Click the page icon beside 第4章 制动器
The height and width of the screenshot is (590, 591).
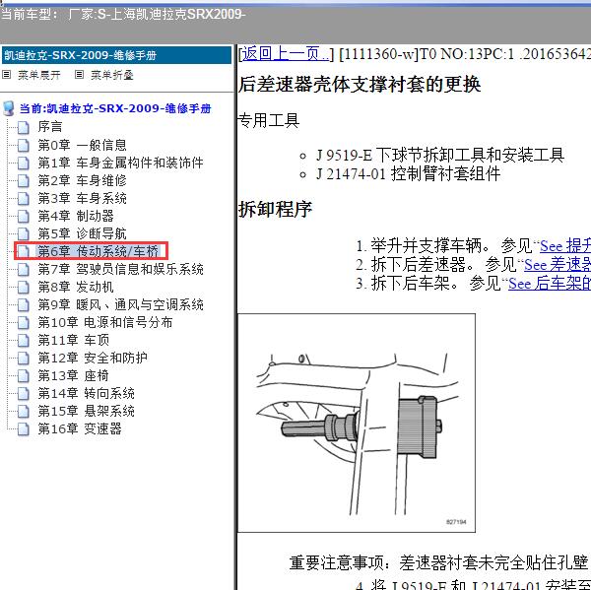point(24,216)
